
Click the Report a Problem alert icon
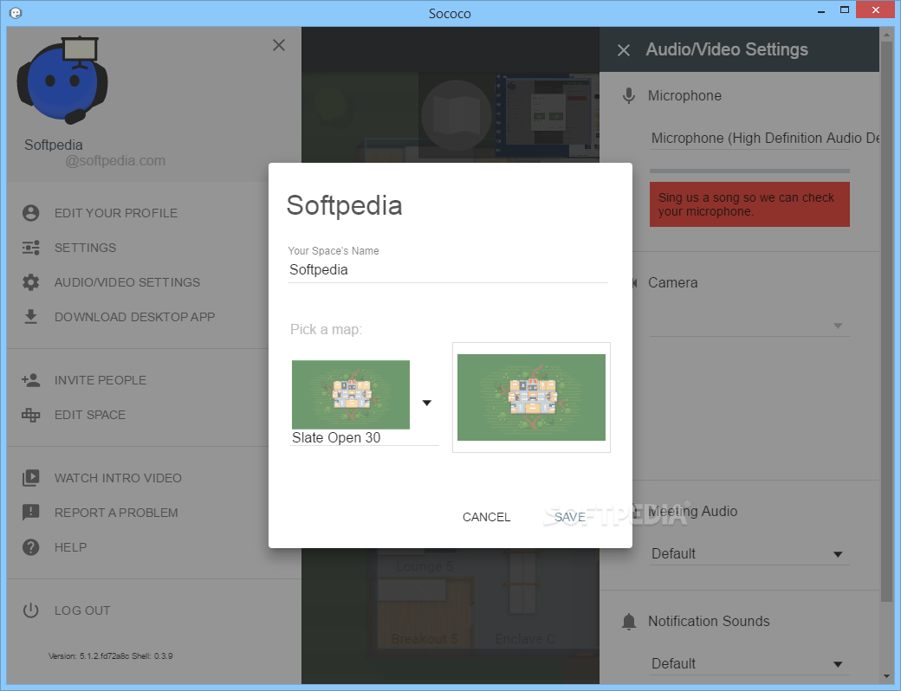coord(30,513)
